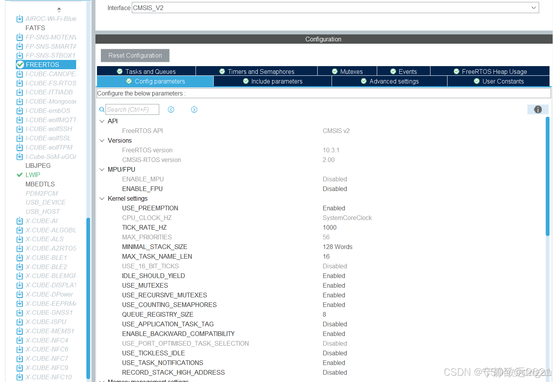
Task: Click download icon next to FP-SNS-SMARTA
Action: tap(20, 46)
